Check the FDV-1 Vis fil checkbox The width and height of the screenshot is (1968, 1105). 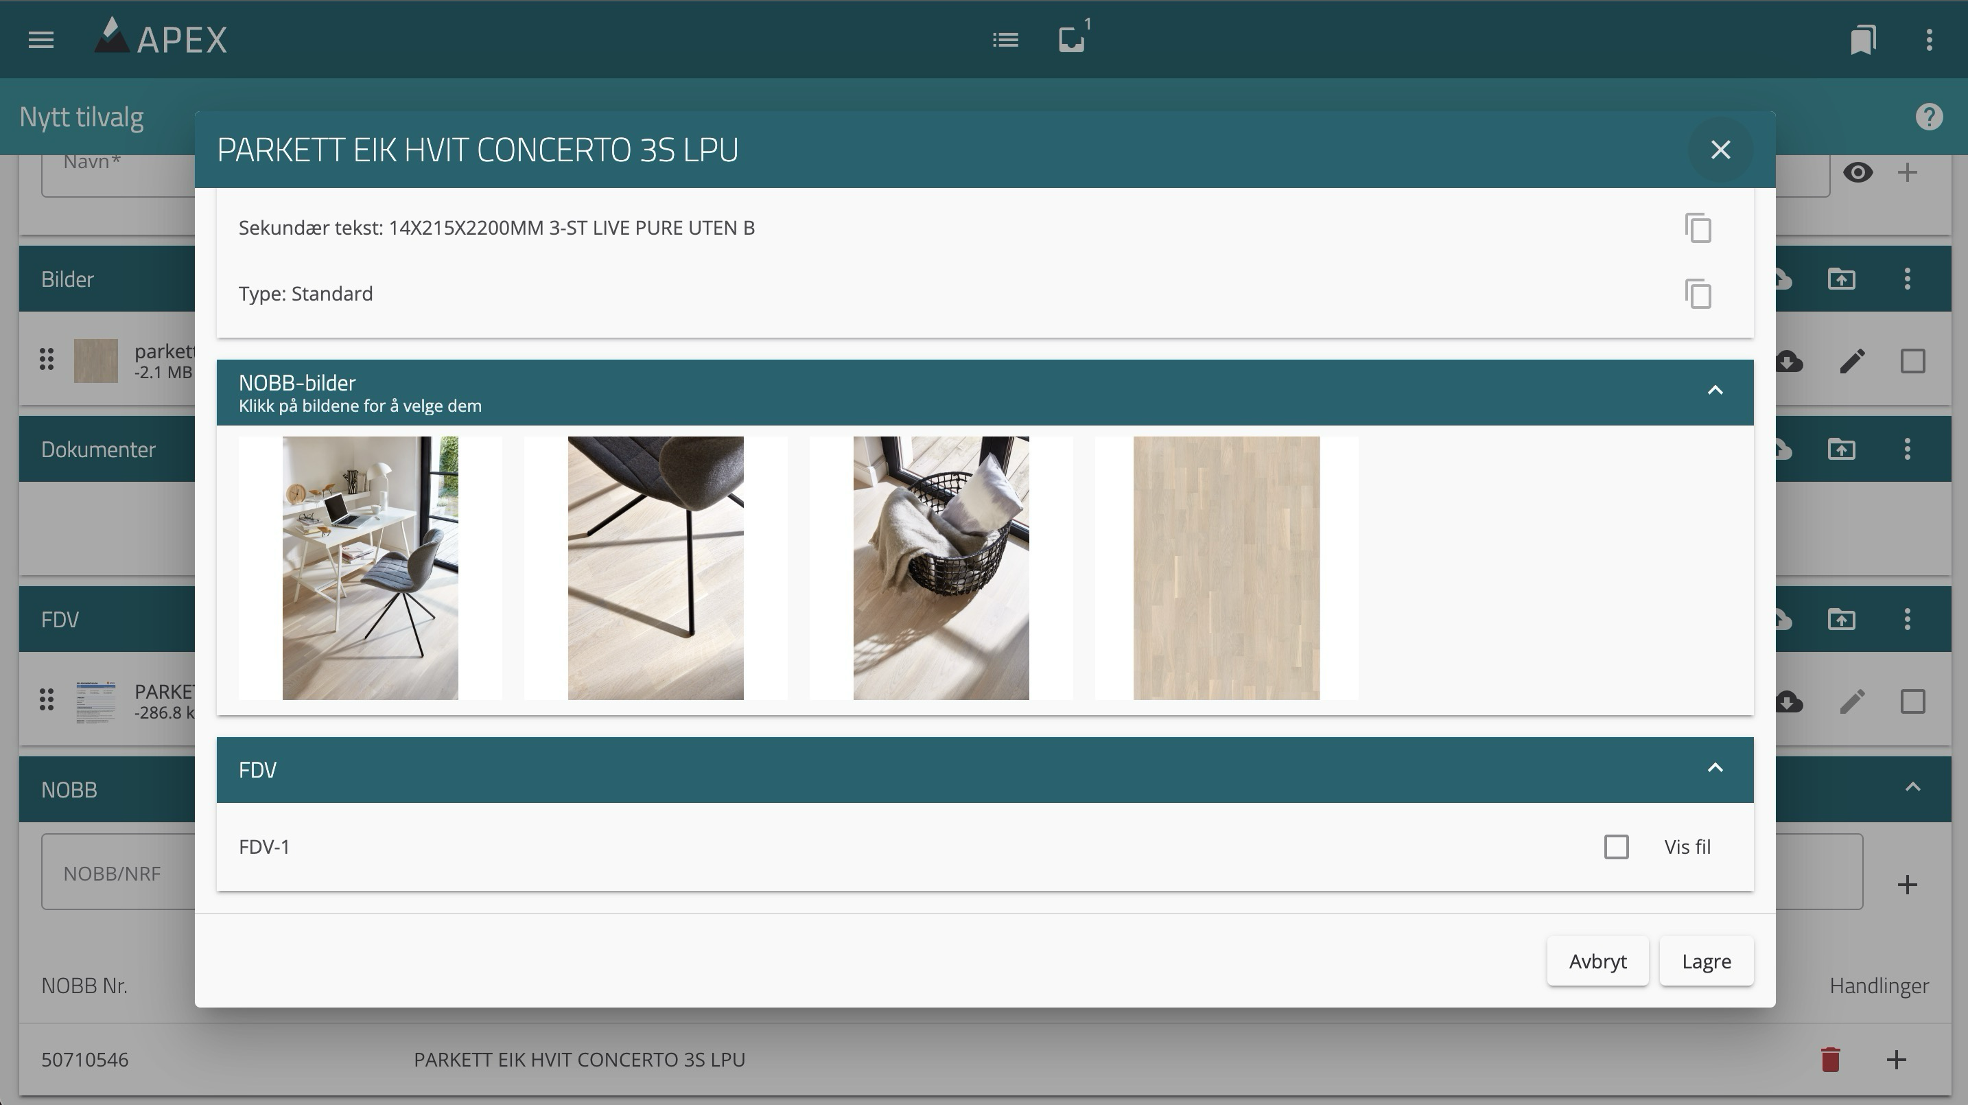pos(1617,847)
